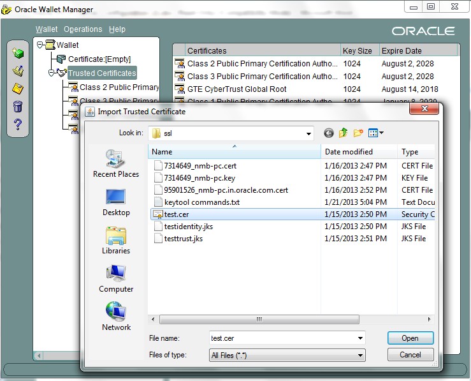Image resolution: width=471 pixels, height=381 pixels.
Task: Go to Desktop in the places sidebar
Action: pos(116,202)
